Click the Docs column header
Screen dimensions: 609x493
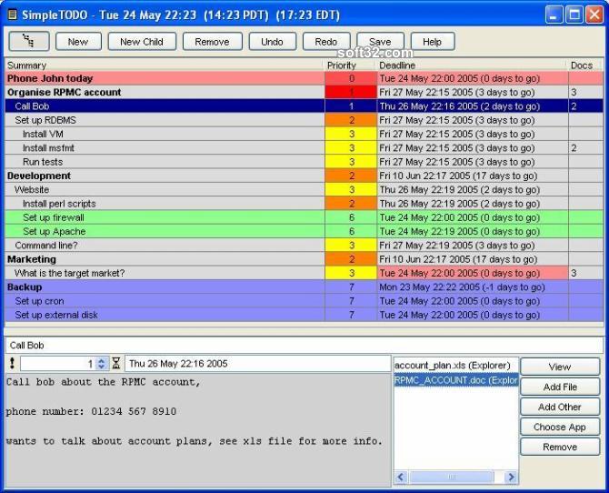tap(585, 65)
